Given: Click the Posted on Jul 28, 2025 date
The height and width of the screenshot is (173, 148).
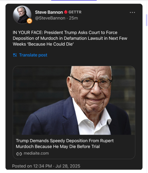Looking at the screenshot, I should 68,166.
